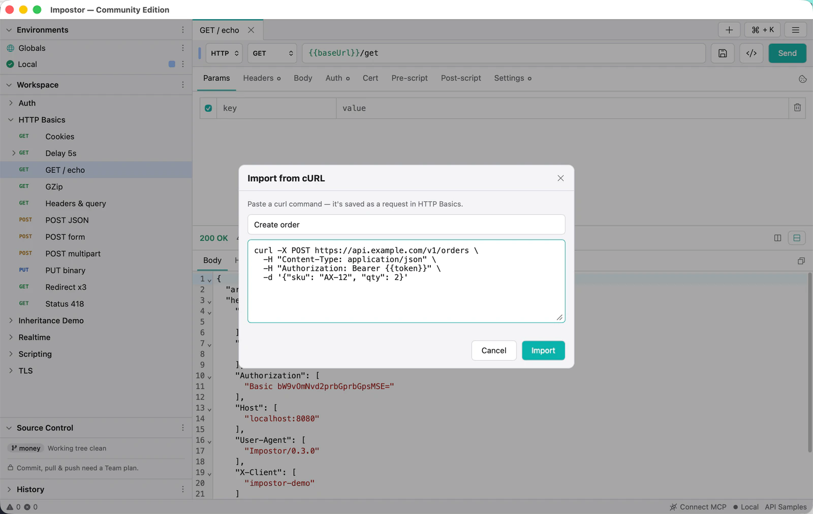Copy the response body icon
This screenshot has width=813, height=514.
[x=801, y=261]
